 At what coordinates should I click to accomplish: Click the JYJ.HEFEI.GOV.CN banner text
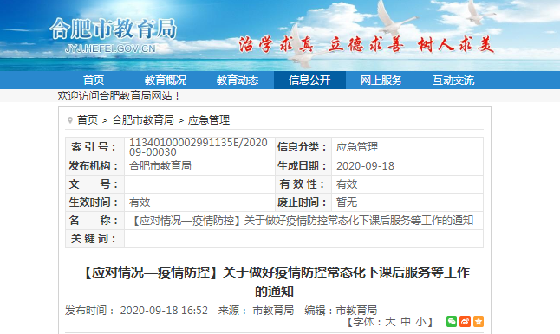coord(110,48)
